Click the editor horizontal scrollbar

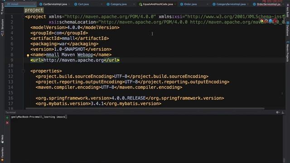(x=145, y=109)
